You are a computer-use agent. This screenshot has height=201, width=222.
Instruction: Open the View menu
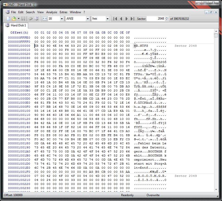(40, 12)
